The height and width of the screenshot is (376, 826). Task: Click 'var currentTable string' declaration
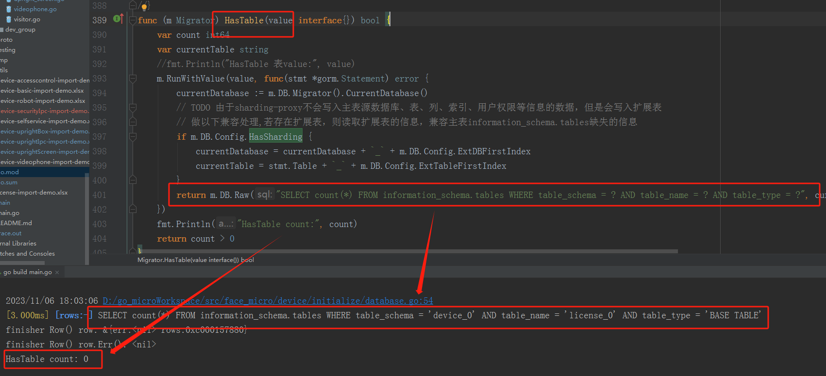213,49
